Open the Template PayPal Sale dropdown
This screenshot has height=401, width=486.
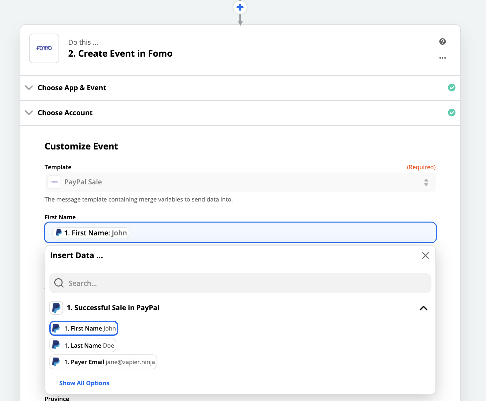240,182
